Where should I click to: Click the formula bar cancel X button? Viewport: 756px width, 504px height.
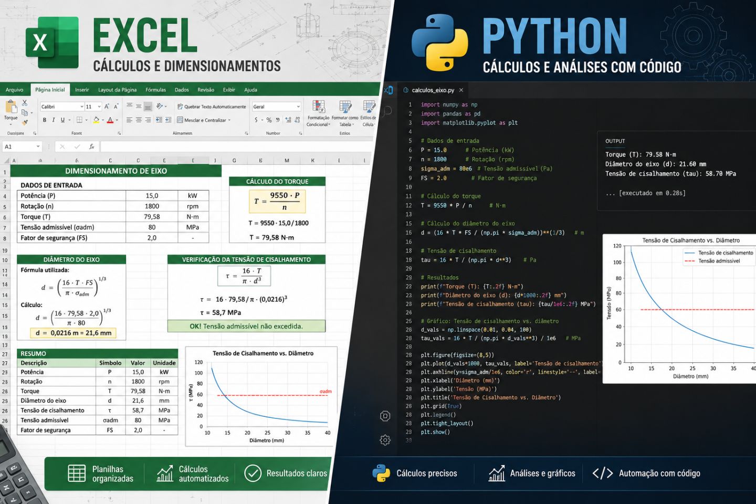point(62,147)
